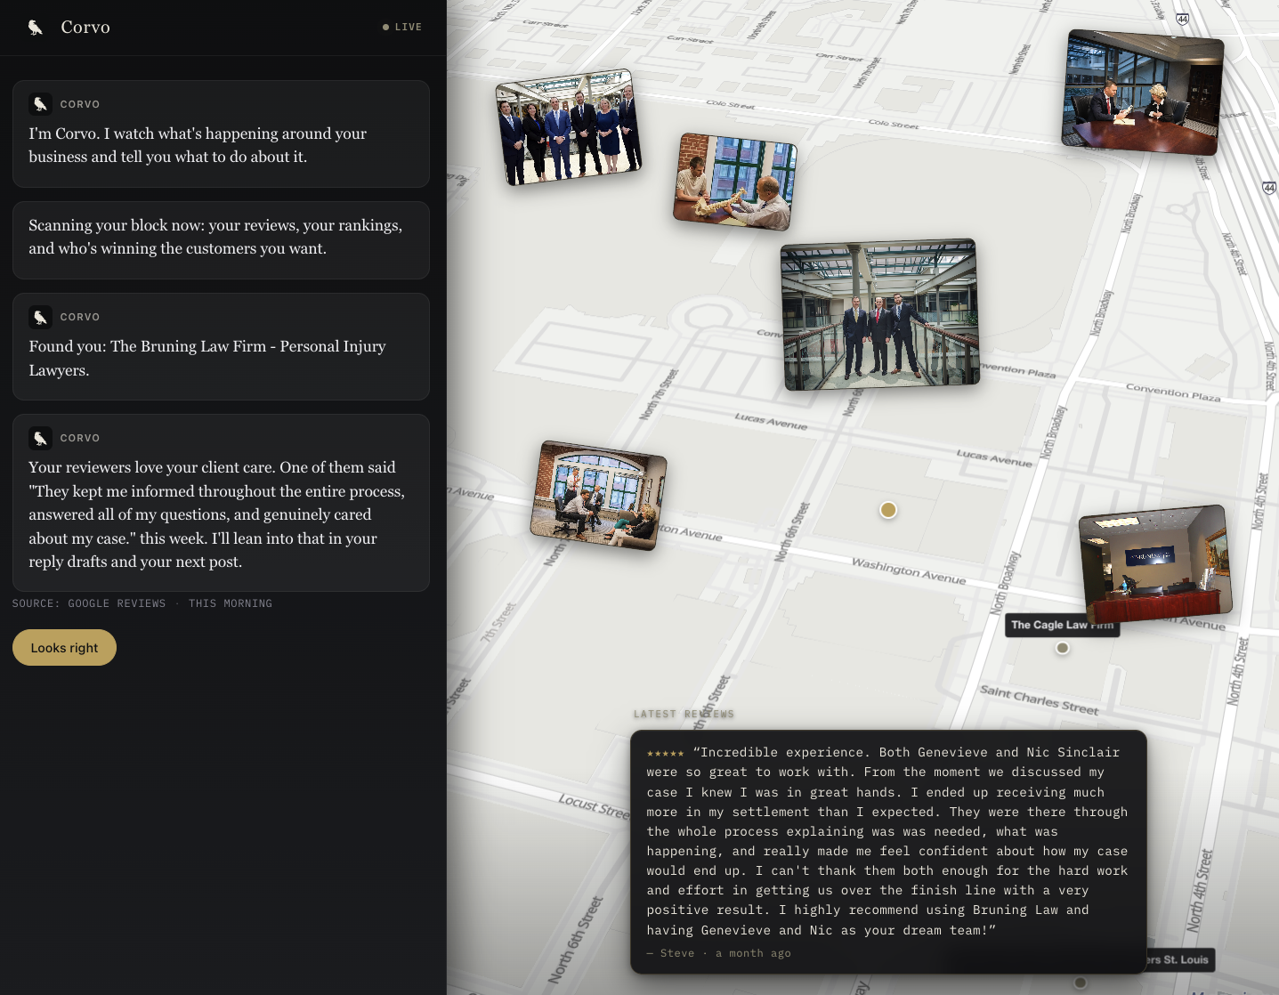Image resolution: width=1279 pixels, height=995 pixels.
Task: Open the six-person team group photo
Action: (569, 127)
